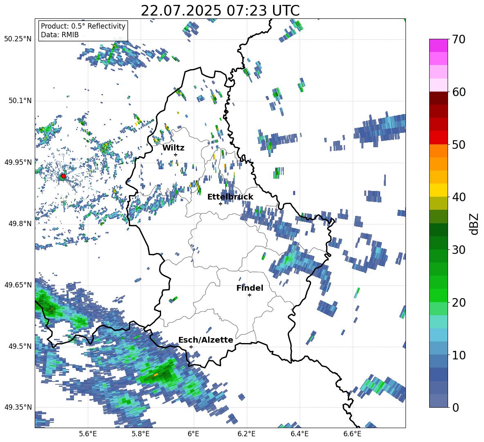The height and width of the screenshot is (442, 484).
Task: Click the 60 tick on the colorbar
Action: pos(459,92)
